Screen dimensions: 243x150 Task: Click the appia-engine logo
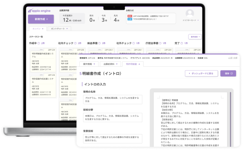click(39, 11)
